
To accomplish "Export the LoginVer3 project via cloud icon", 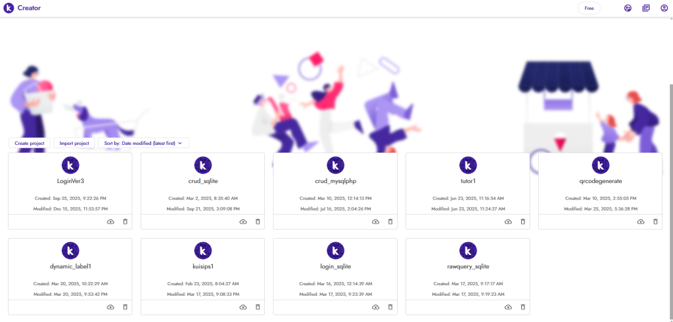I will 110,222.
